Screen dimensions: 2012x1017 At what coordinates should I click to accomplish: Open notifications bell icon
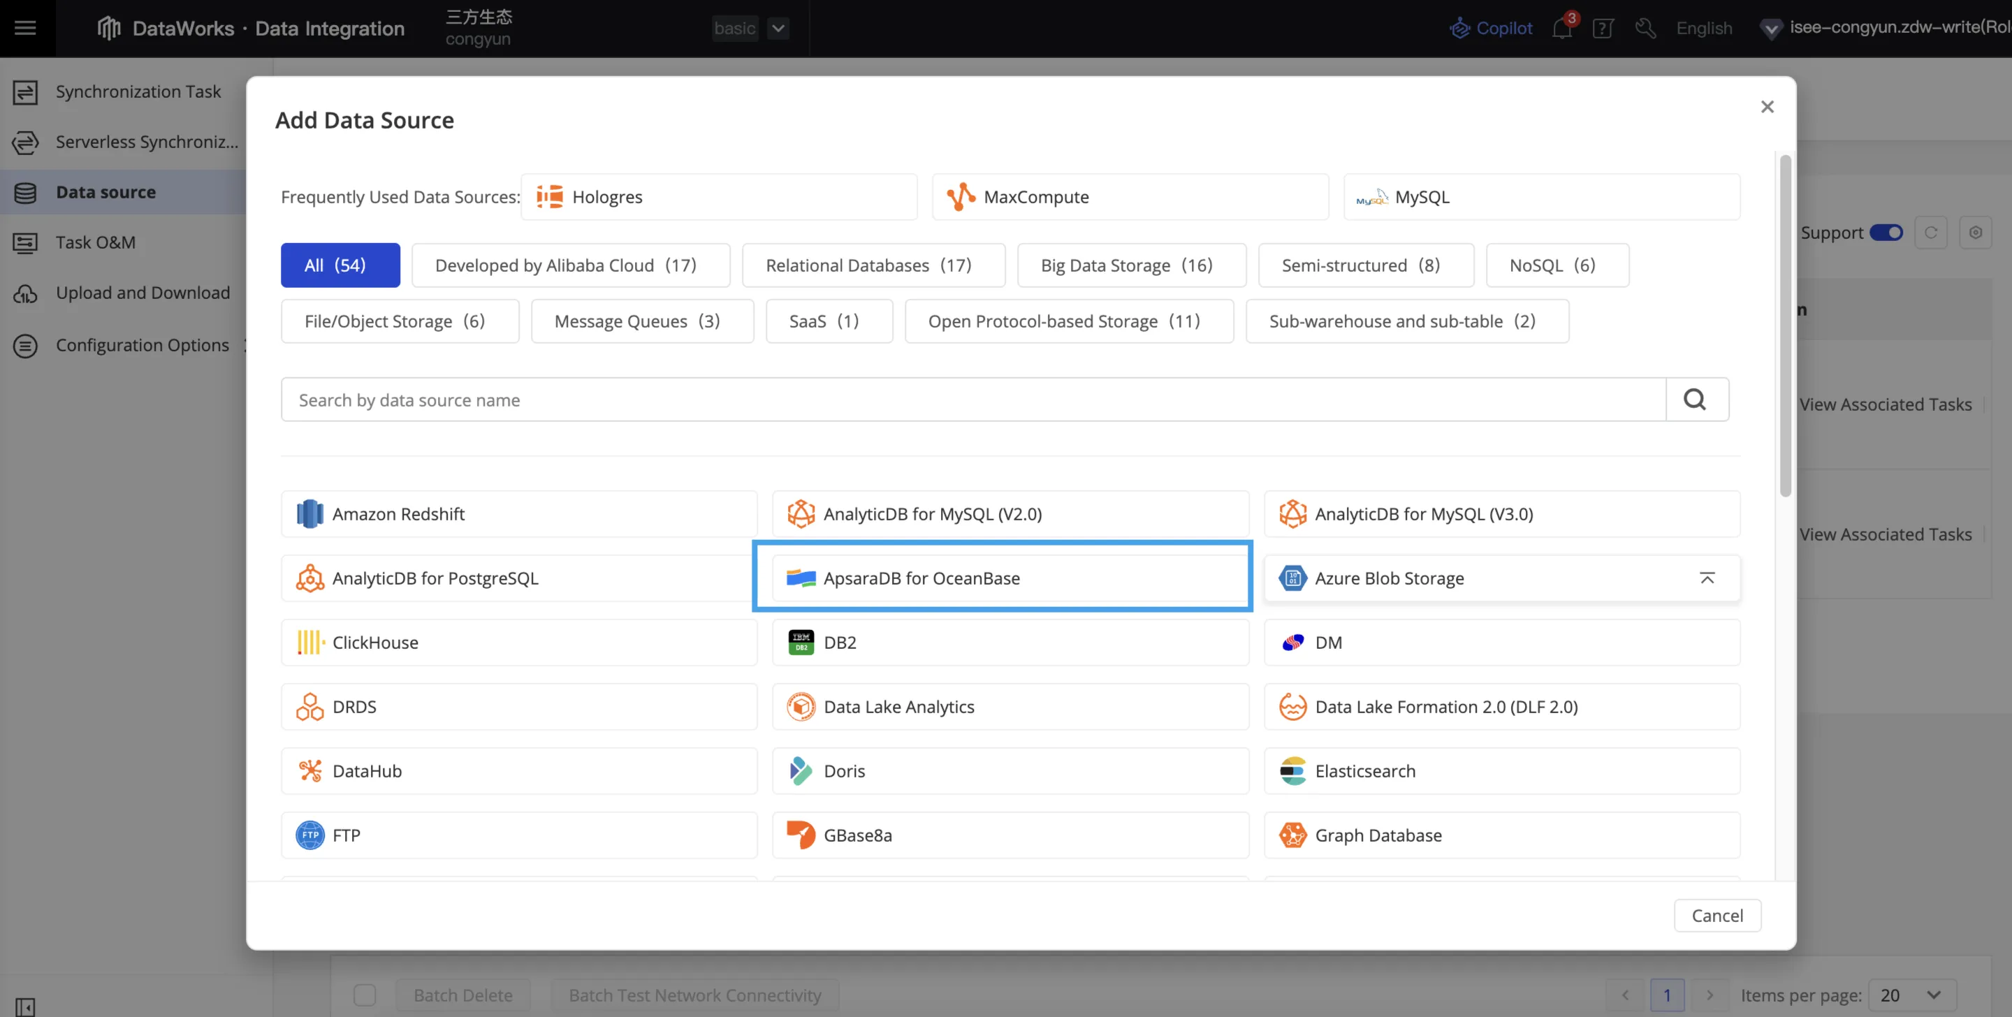(1561, 28)
